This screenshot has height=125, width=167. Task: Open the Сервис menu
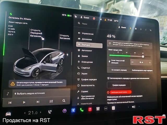pos(83,91)
